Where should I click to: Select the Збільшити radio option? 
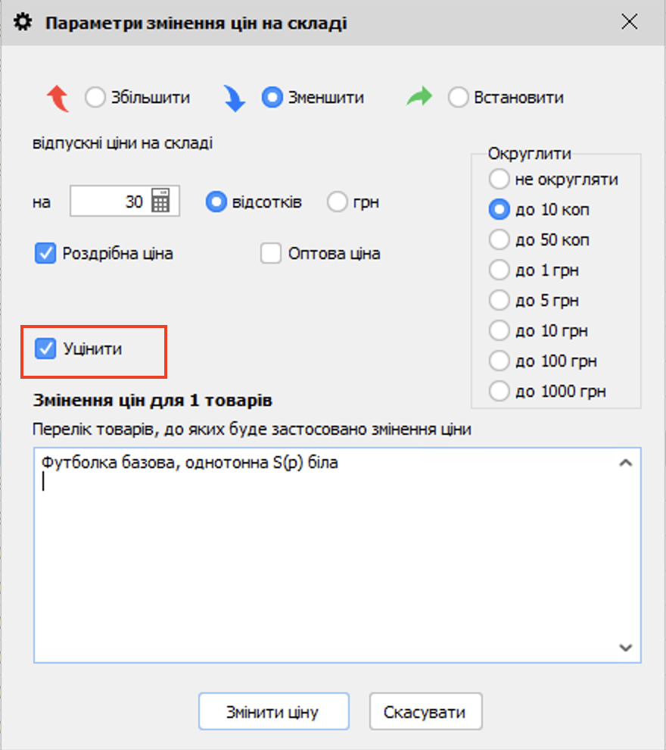coord(95,98)
